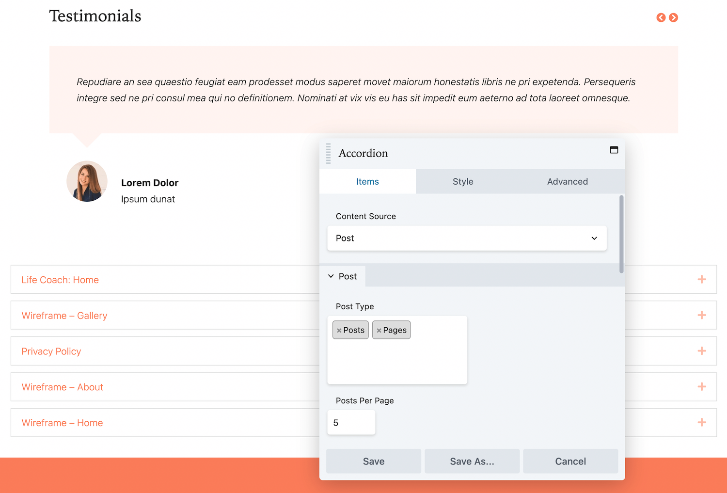Click the next testimonial arrow icon

(x=673, y=17)
